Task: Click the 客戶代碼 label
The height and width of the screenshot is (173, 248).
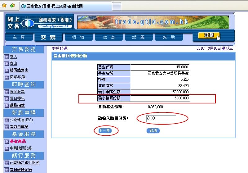Action: [x=60, y=48]
